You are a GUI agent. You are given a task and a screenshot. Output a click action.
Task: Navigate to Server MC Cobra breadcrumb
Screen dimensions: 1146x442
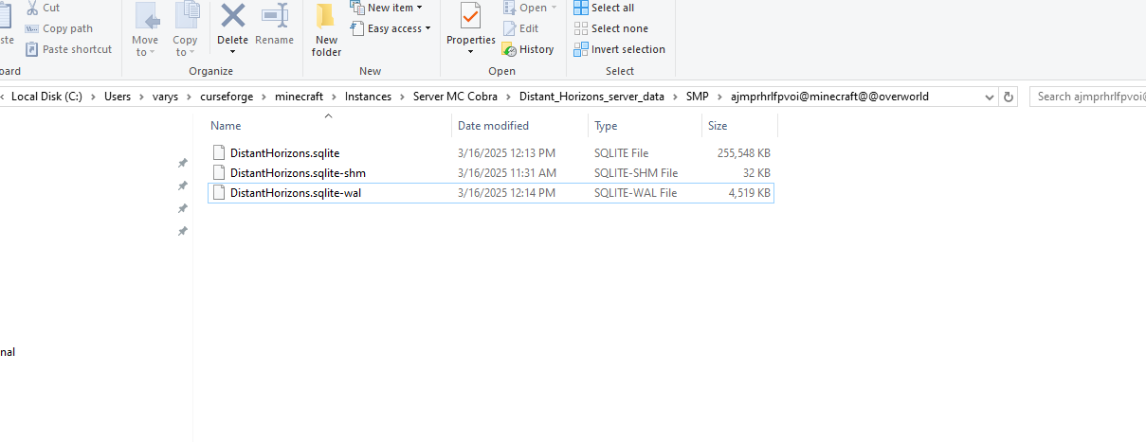coord(456,97)
